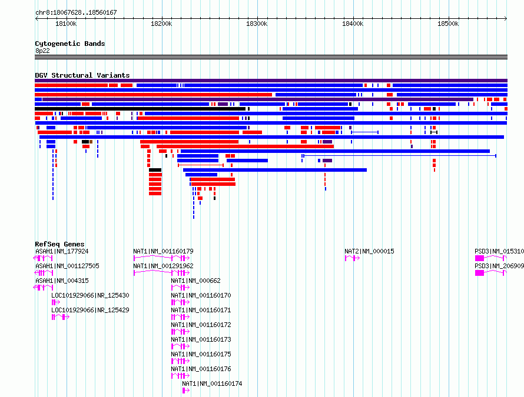Click the NAT1|NM_001160174 gene label
This screenshot has height=397, width=524.
[212, 383]
